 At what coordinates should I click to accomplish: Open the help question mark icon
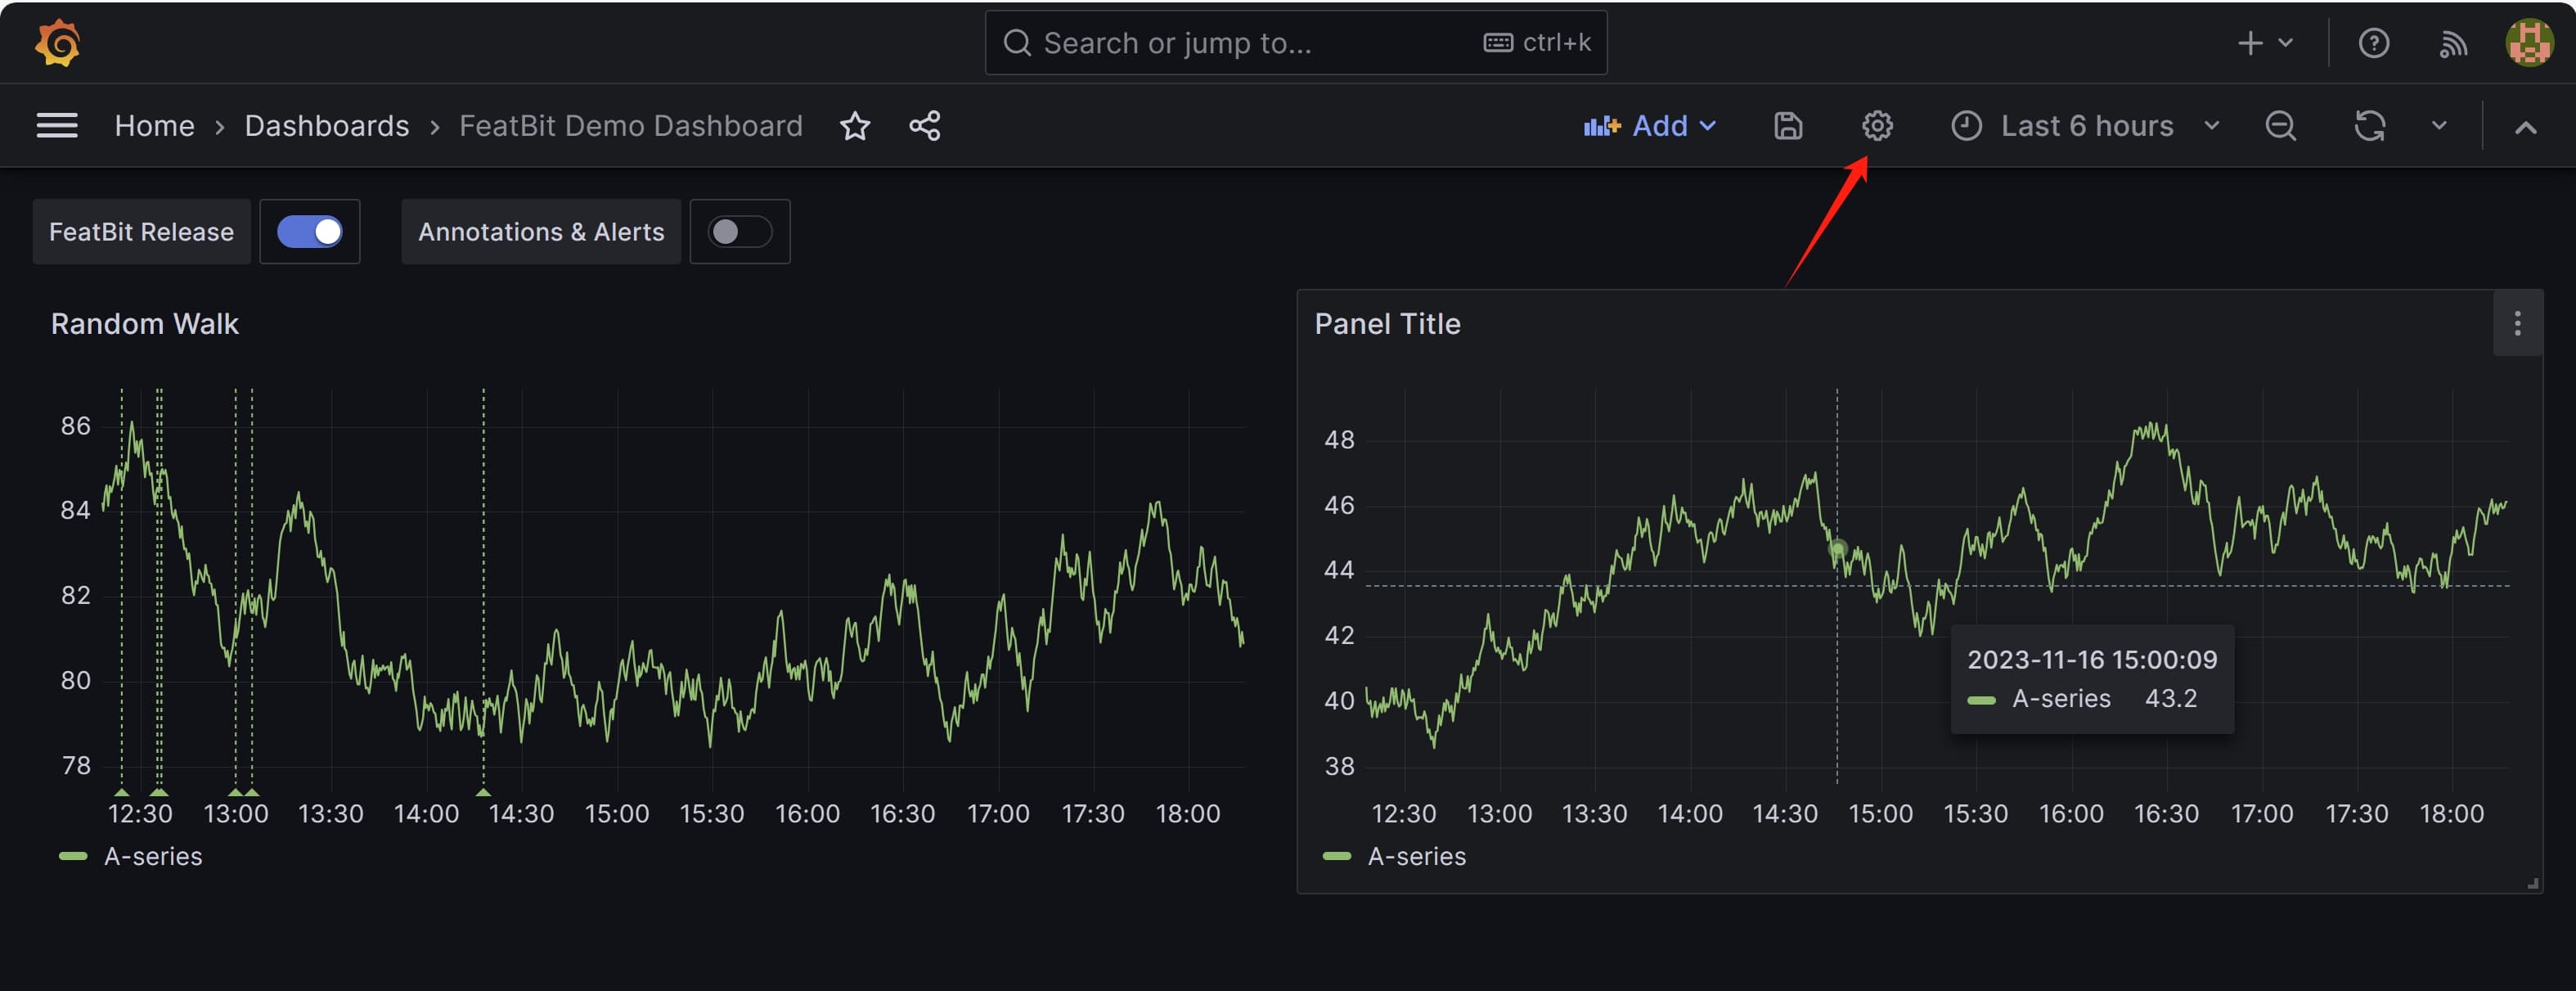(2373, 43)
